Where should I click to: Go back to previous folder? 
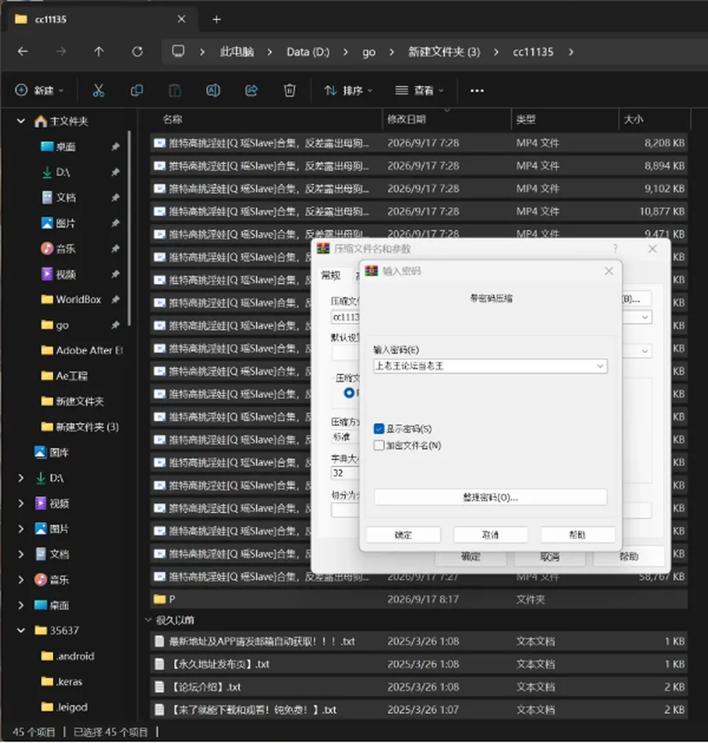click(x=23, y=52)
